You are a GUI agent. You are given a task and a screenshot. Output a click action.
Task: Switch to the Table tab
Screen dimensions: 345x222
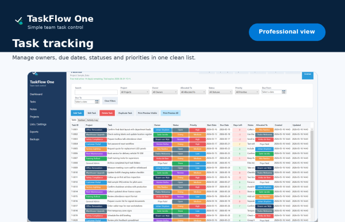point(74,120)
